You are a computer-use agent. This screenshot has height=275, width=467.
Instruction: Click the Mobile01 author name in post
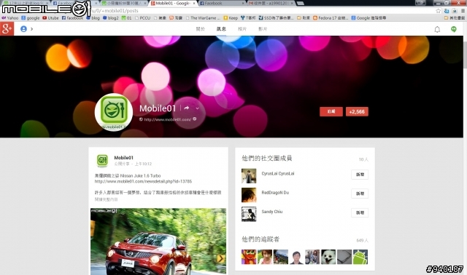pyautogui.click(x=123, y=158)
